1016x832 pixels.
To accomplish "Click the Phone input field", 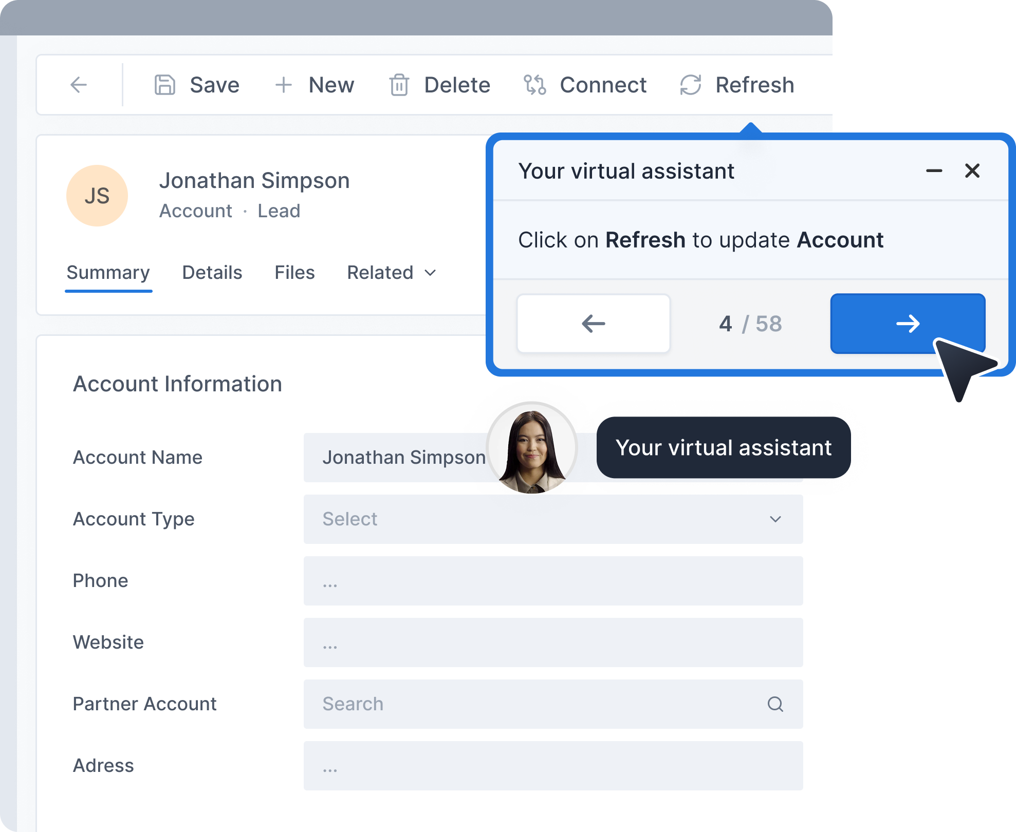I will click(x=552, y=580).
